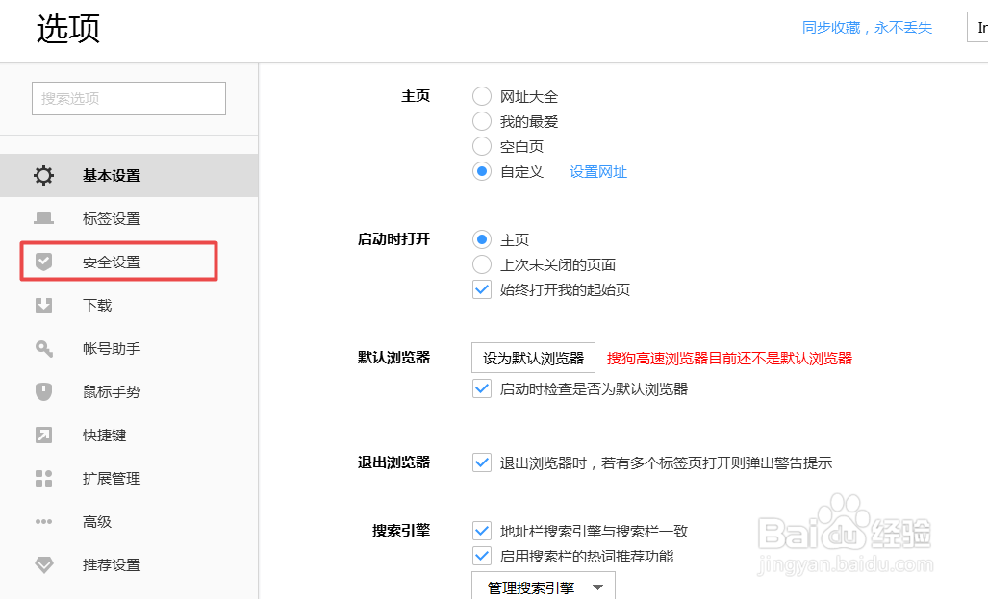Click the shortcut icon next to 快捷键

click(43, 435)
